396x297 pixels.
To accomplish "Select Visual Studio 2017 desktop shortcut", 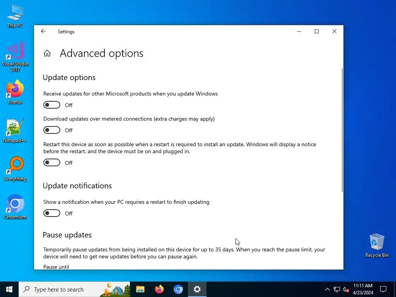I will [15, 57].
